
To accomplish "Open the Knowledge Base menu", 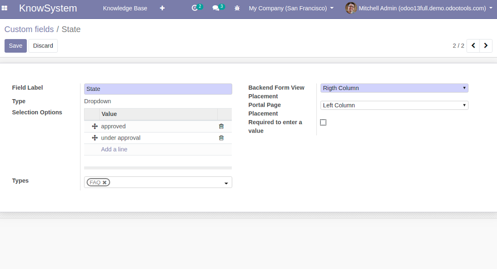I will click(x=125, y=8).
